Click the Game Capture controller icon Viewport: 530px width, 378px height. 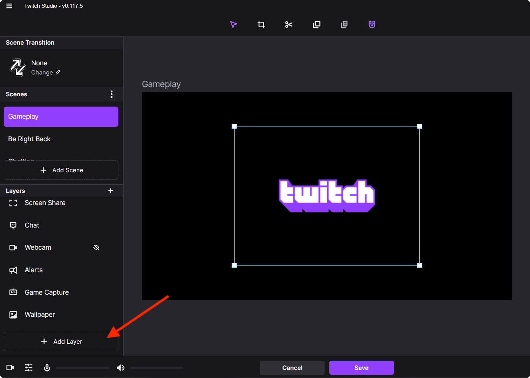point(13,292)
